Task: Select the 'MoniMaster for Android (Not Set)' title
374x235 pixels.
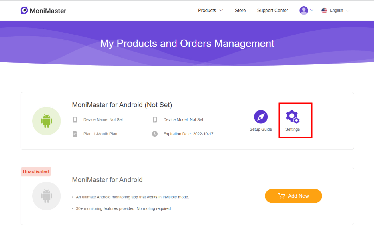Action: [x=122, y=105]
